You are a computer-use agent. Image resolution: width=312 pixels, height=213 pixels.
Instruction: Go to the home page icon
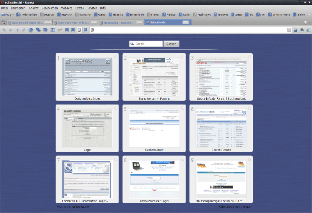31,30
